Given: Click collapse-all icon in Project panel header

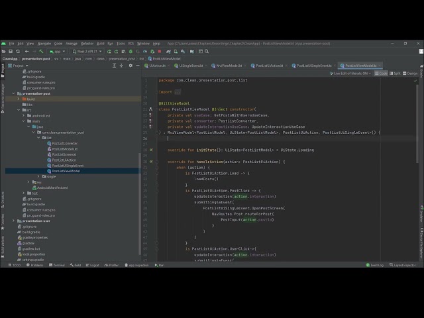Looking at the screenshot, I should pos(121,66).
